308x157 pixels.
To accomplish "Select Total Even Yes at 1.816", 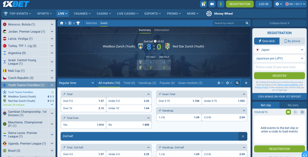I will click(83, 125).
